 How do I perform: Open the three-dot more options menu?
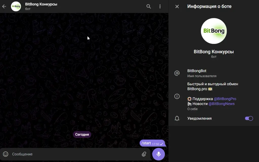point(160,6)
